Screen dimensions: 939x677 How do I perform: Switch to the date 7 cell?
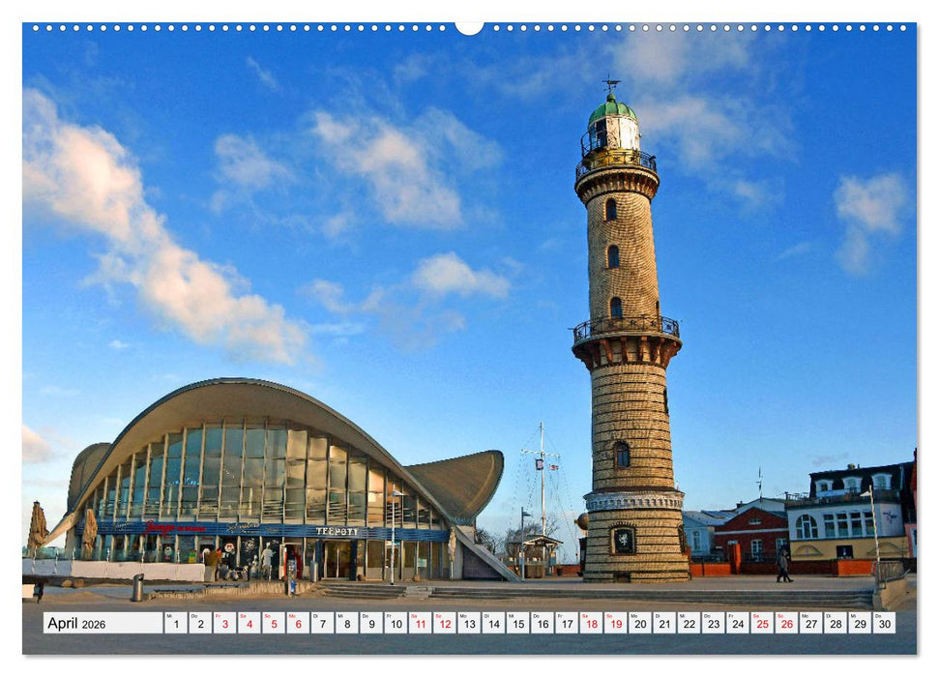322,625
